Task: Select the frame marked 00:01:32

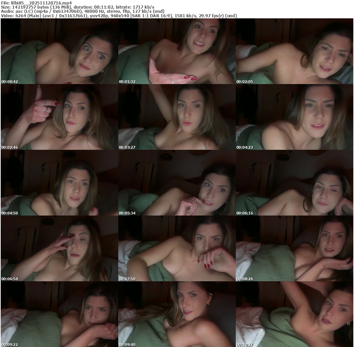Action: [x=177, y=51]
